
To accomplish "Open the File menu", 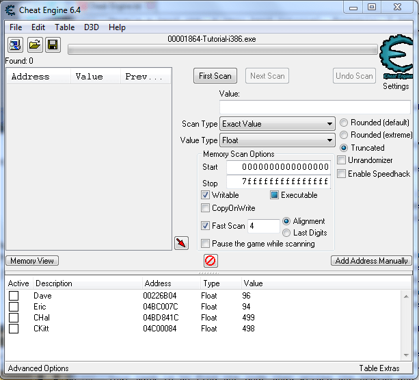I will pyautogui.click(x=16, y=27).
